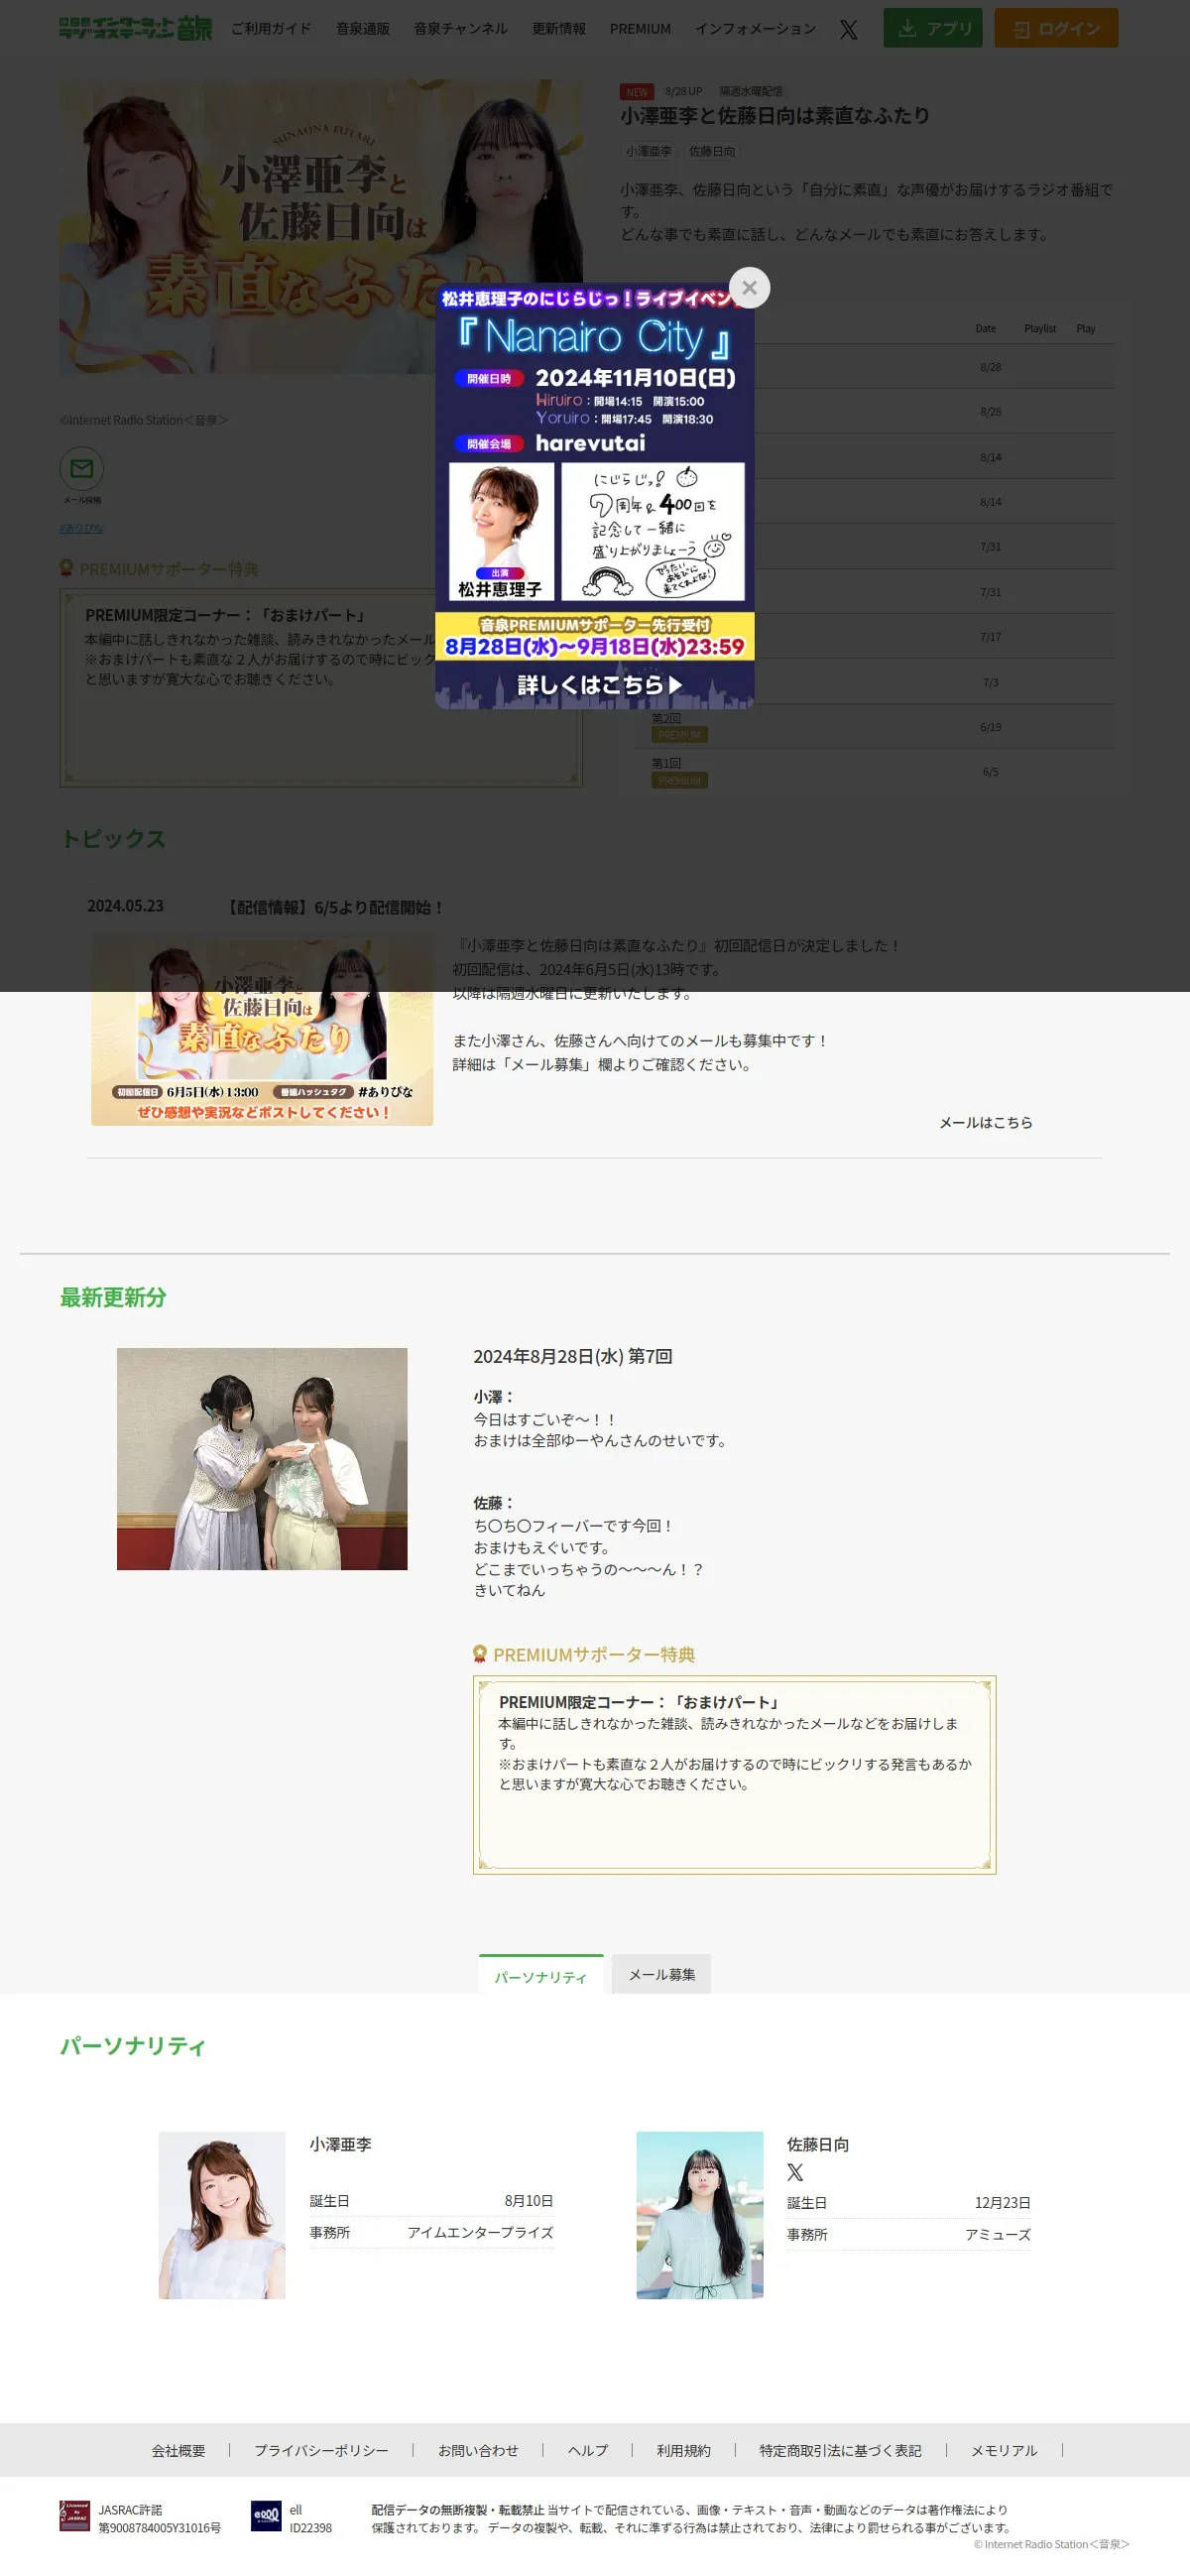Open 利用規約 footer link
The image size is (1190, 2576).
[x=684, y=2450]
